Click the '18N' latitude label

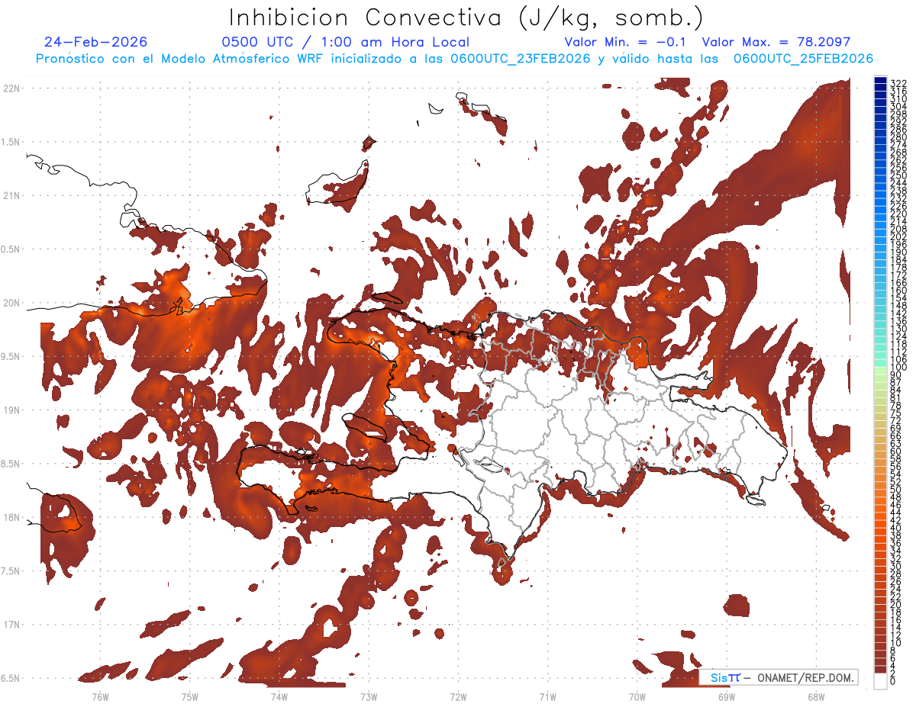11,517
